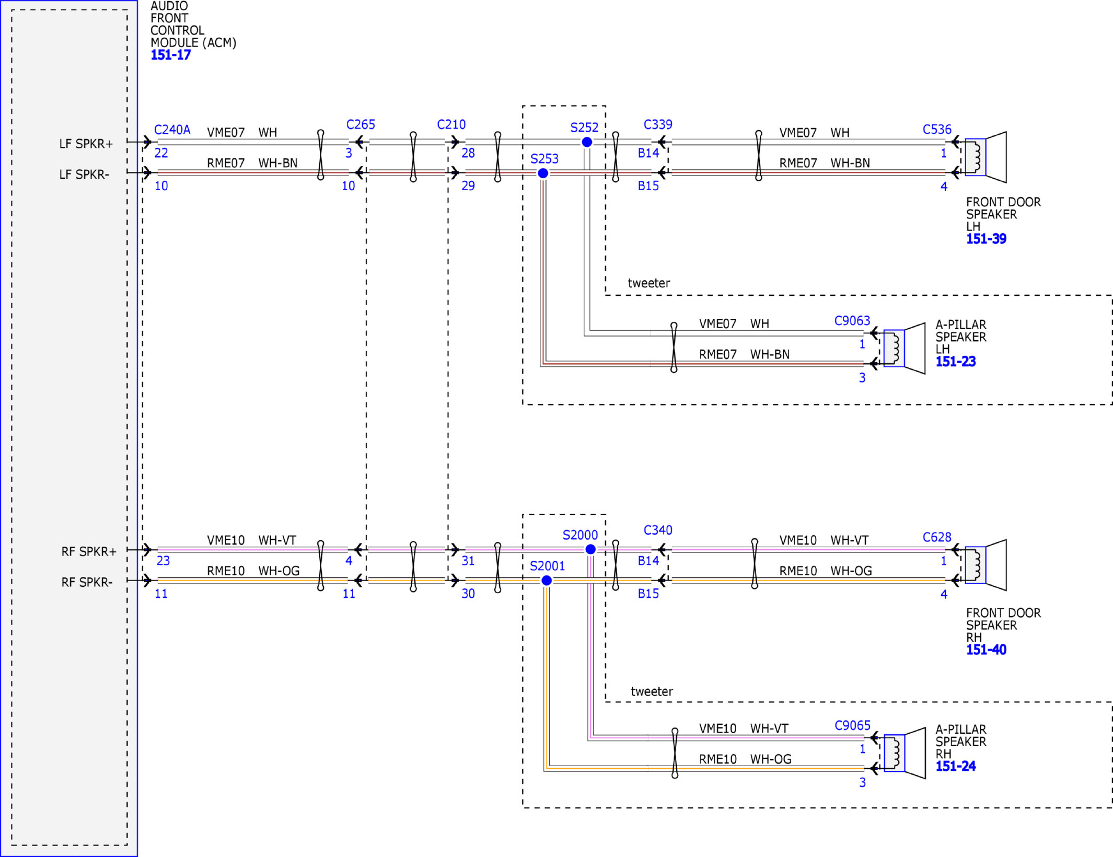Viewport: 1113px width, 857px height.
Task: Click connector label C339
Action: pos(658,124)
